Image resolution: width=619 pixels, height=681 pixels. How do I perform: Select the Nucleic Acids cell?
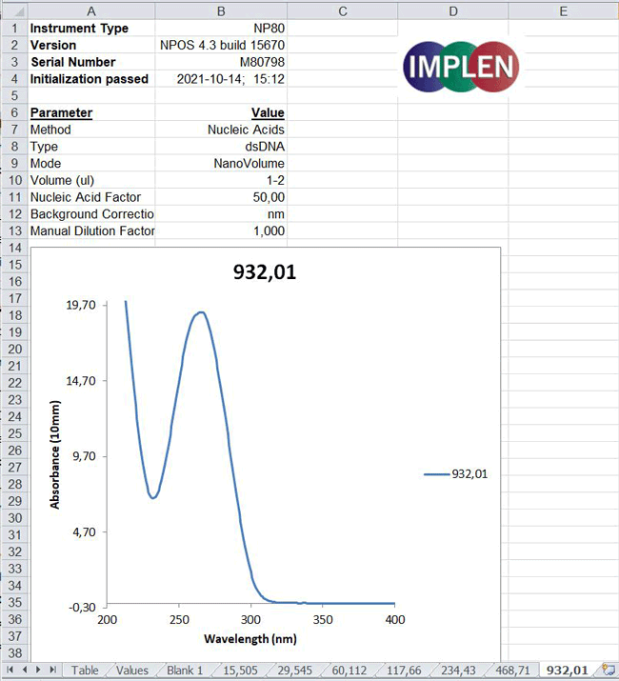(221, 130)
